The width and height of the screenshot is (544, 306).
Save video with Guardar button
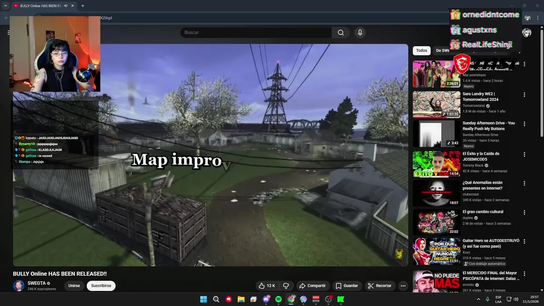346,286
